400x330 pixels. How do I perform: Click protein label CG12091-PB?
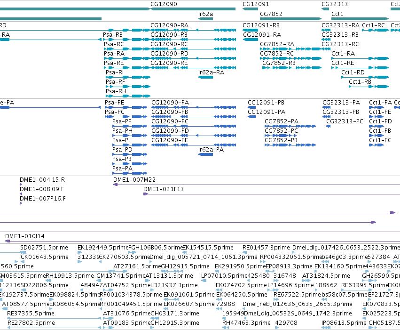tap(266, 103)
